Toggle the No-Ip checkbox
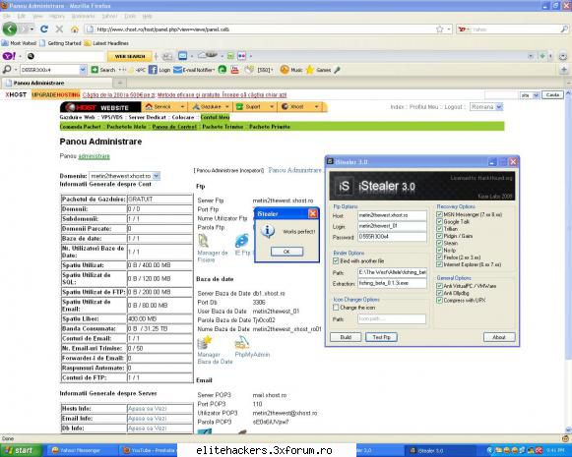The image size is (572, 457). (x=439, y=251)
